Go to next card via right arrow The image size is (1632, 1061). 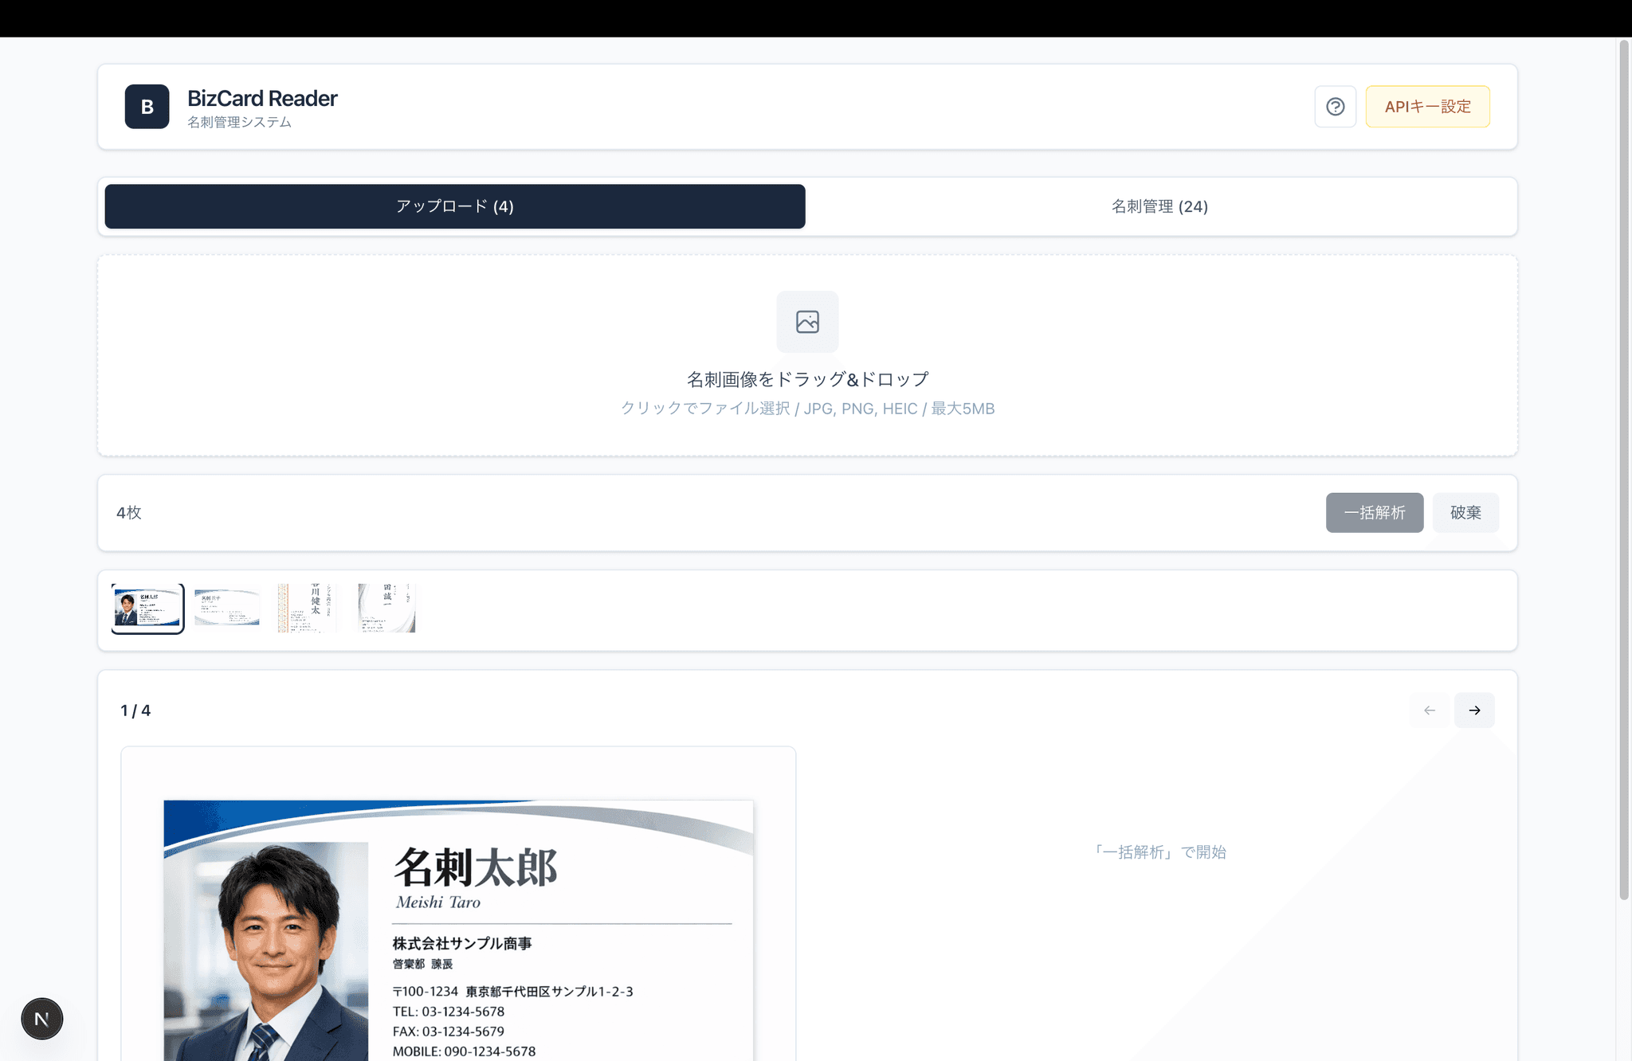coord(1474,710)
